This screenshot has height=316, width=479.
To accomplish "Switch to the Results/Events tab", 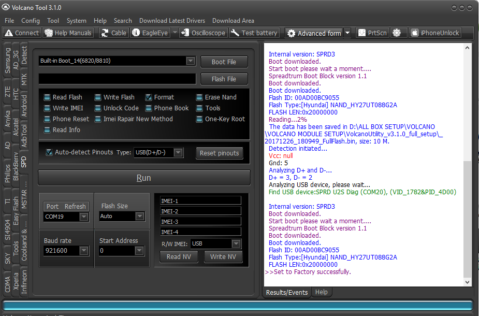I will tap(287, 293).
